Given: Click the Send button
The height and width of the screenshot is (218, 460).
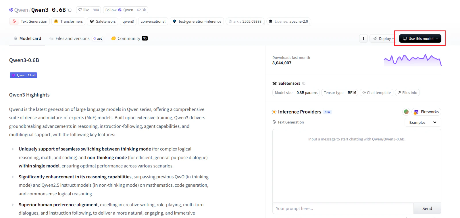Looking at the screenshot, I should tap(427, 209).
